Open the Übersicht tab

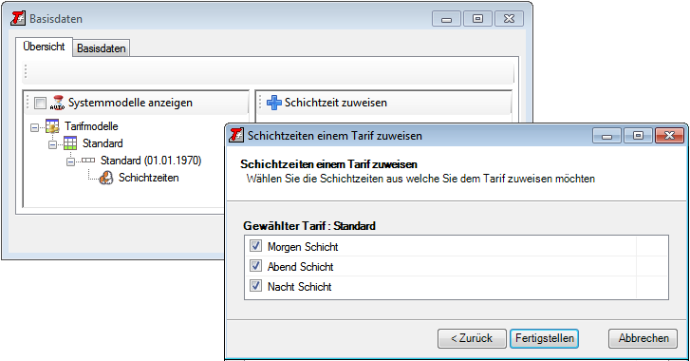tap(44, 47)
